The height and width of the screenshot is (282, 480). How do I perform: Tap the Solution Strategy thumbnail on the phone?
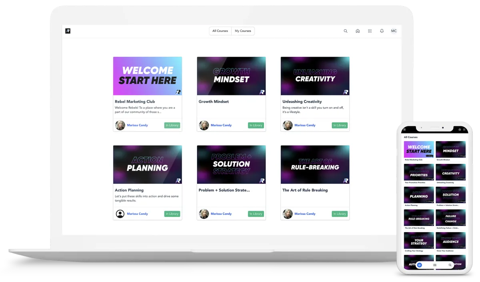click(x=451, y=195)
